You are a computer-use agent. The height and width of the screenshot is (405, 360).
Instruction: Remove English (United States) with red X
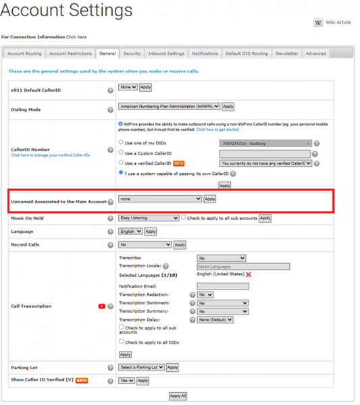[249, 275]
